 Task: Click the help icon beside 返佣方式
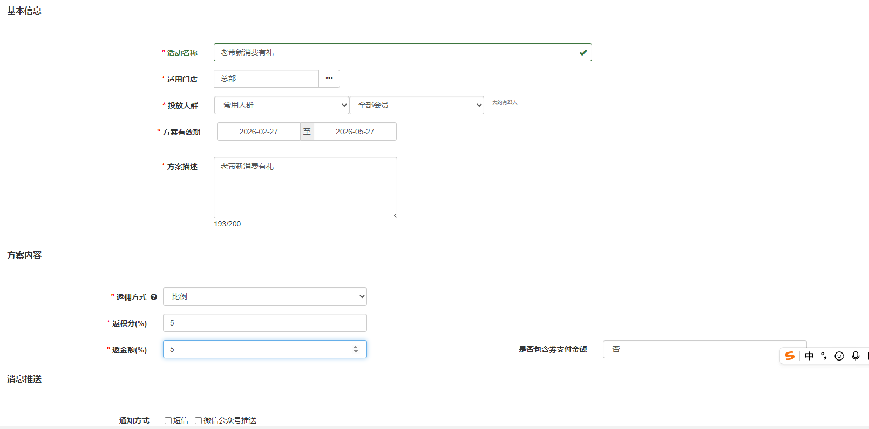tap(154, 297)
